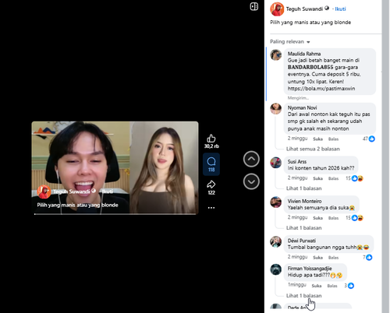Viewport: 390px width, 313px height.
Task: Seek on the video progress bar
Action: (115, 214)
